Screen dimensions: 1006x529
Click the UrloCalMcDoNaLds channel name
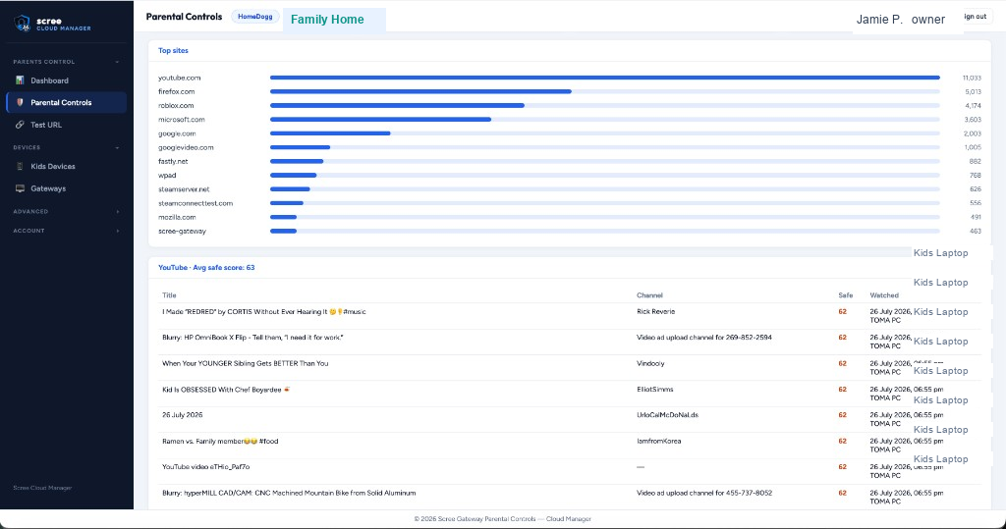[667, 415]
